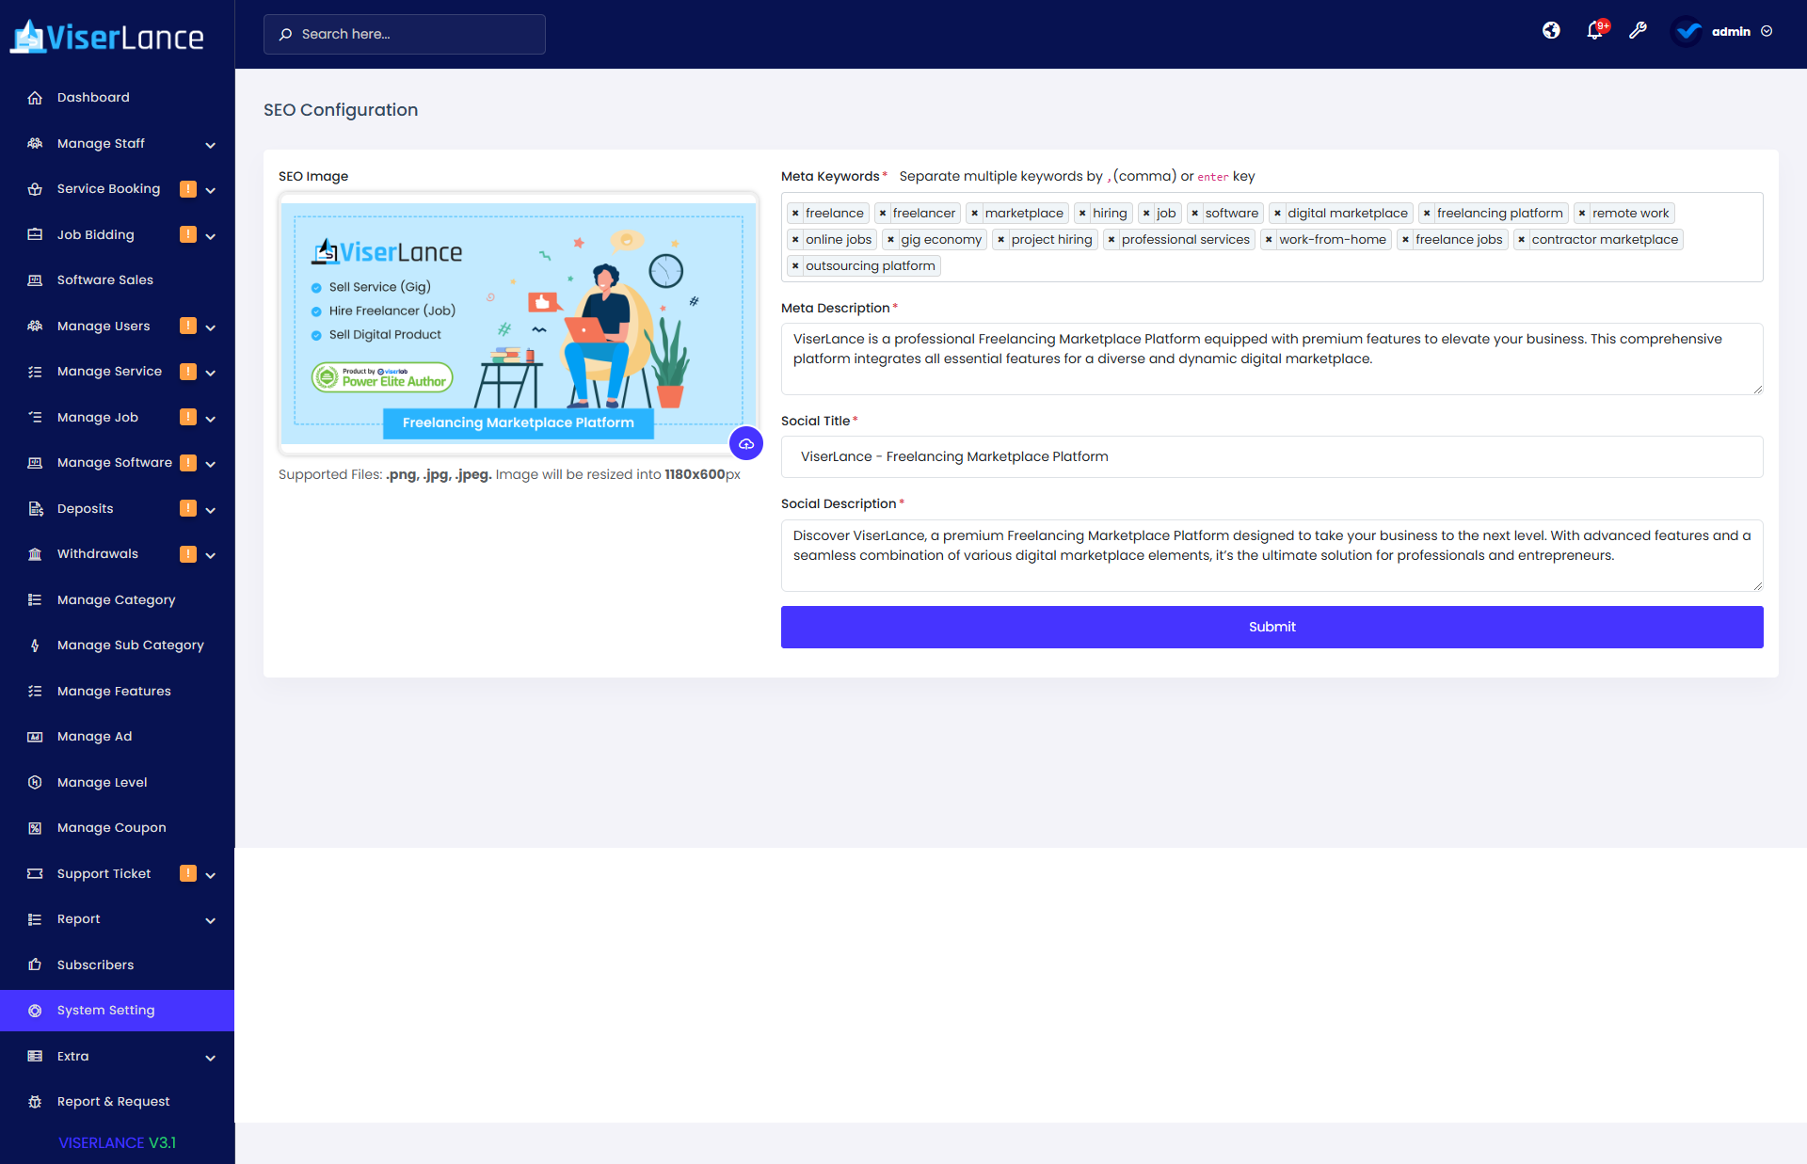Expand the Report sidebar section

(x=210, y=920)
